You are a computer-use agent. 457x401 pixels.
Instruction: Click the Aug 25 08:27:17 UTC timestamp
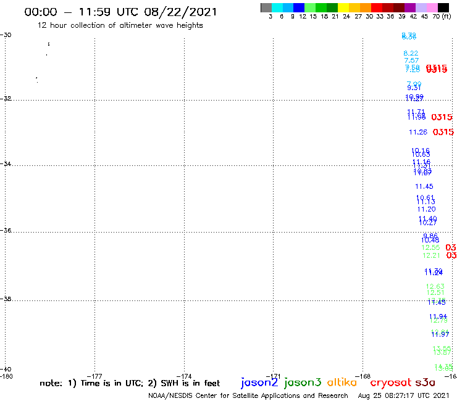point(403,396)
